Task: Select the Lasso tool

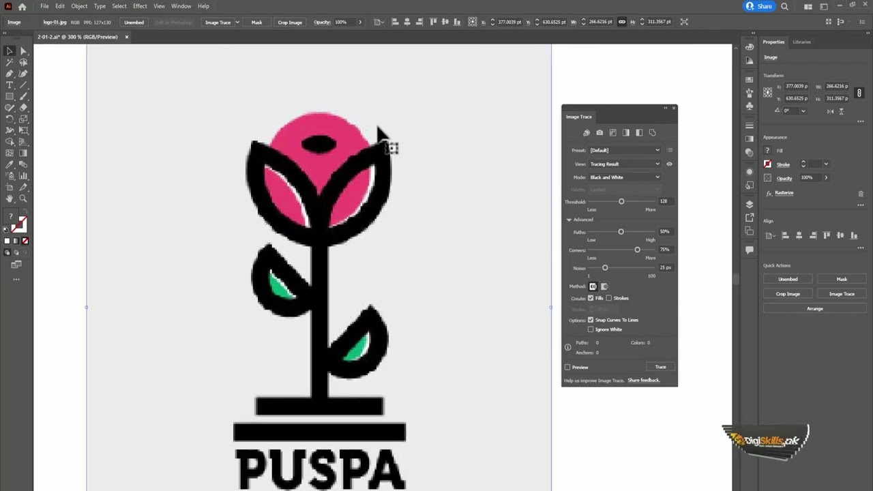Action: click(x=23, y=62)
